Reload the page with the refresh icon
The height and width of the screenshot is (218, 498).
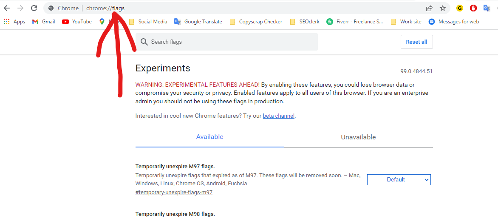tap(34, 8)
